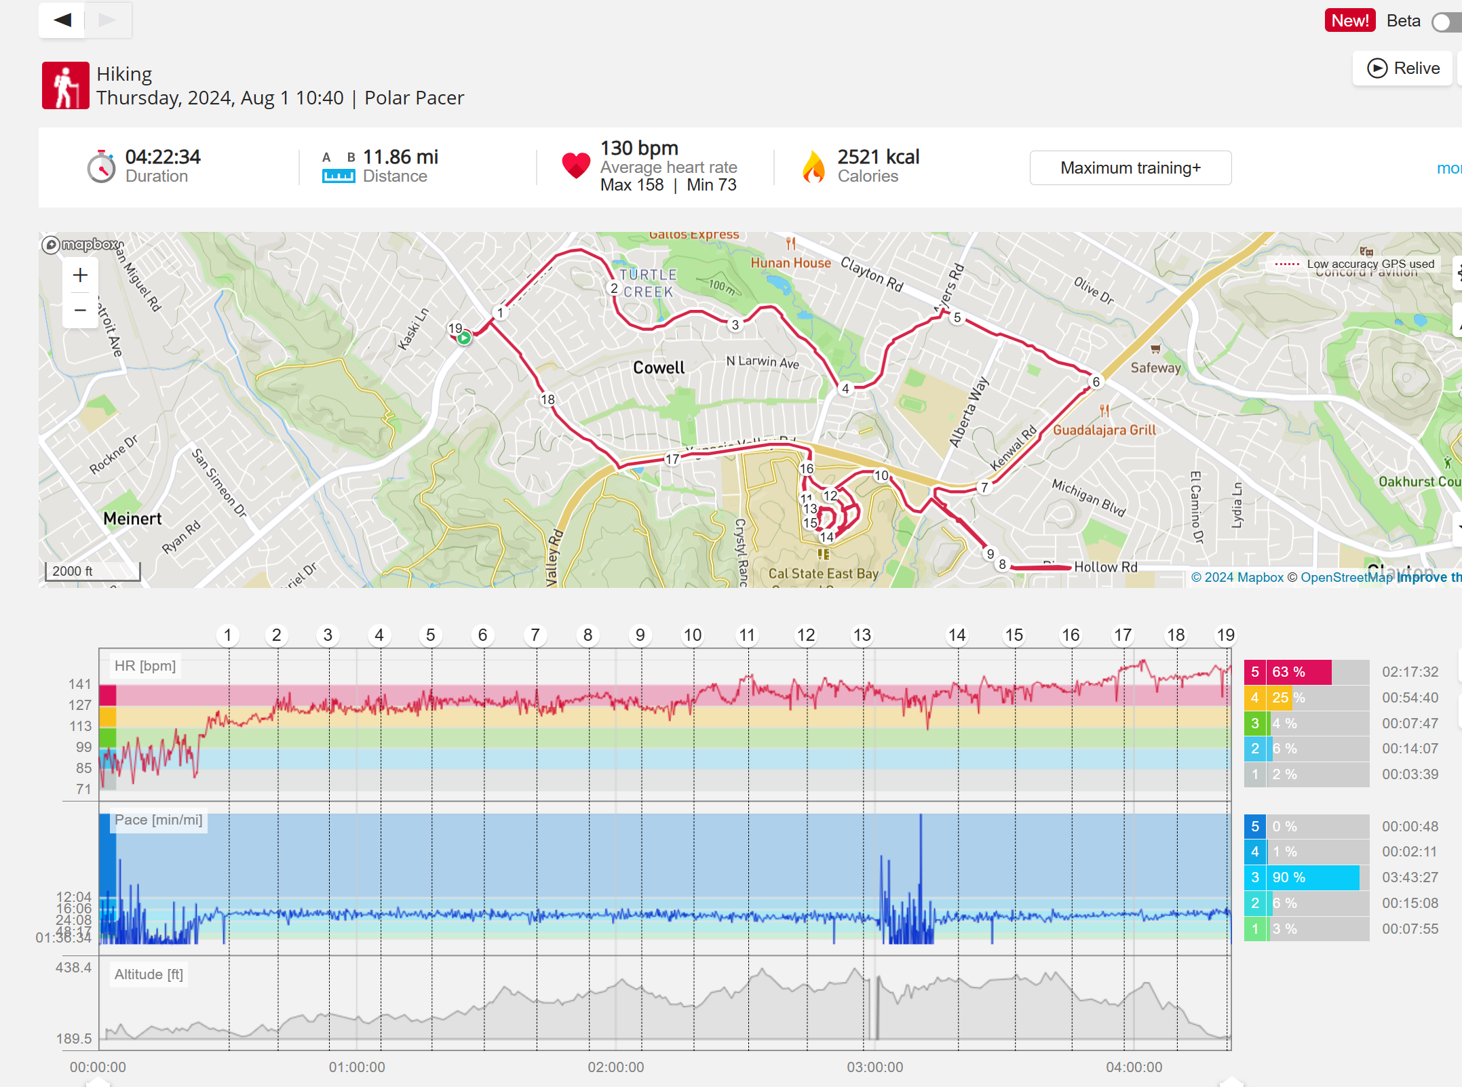The width and height of the screenshot is (1462, 1087).
Task: Select lap marker 1 above graph
Action: [228, 635]
